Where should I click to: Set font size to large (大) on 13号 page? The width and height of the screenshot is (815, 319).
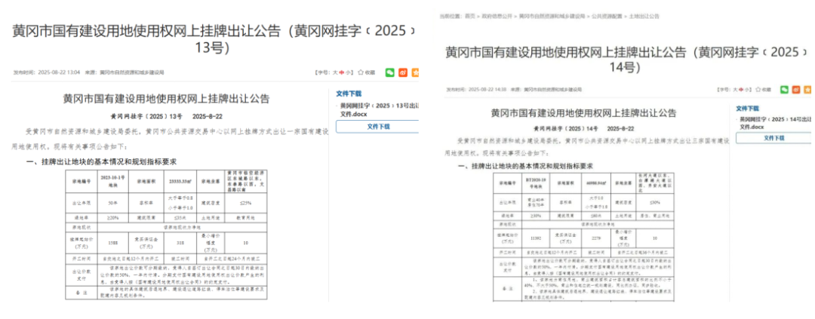pos(337,72)
